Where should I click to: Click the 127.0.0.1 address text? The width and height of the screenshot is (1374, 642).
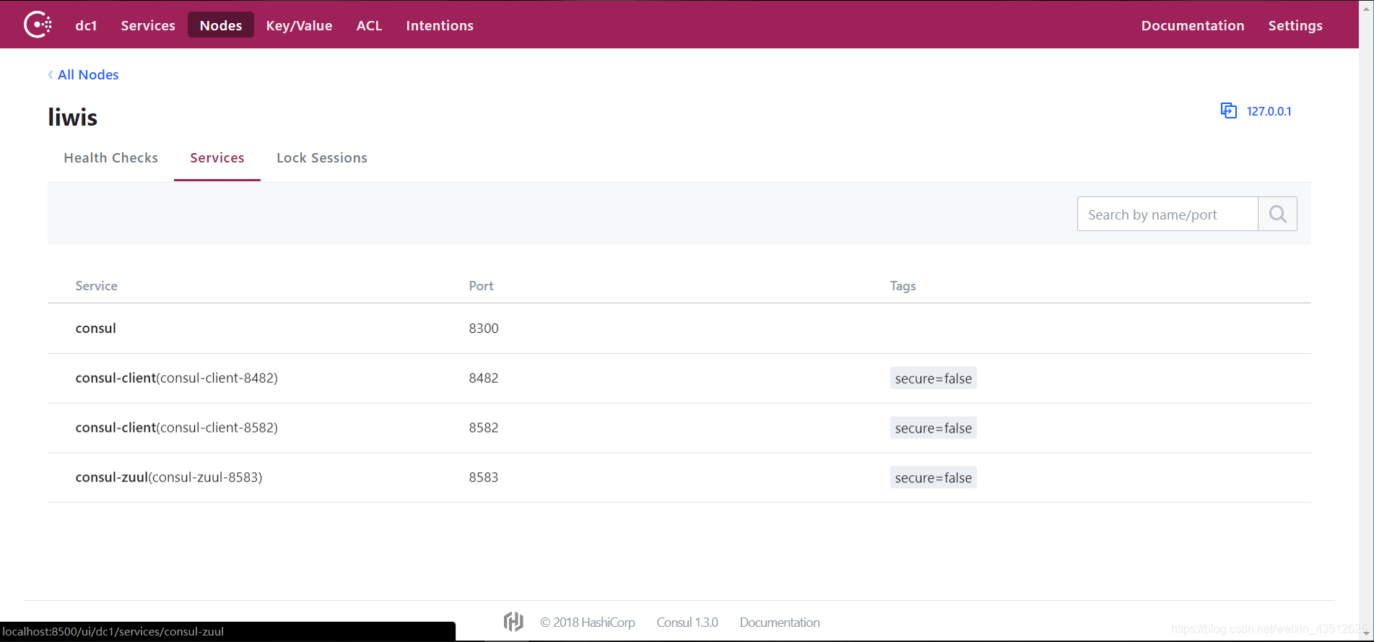[x=1269, y=111]
